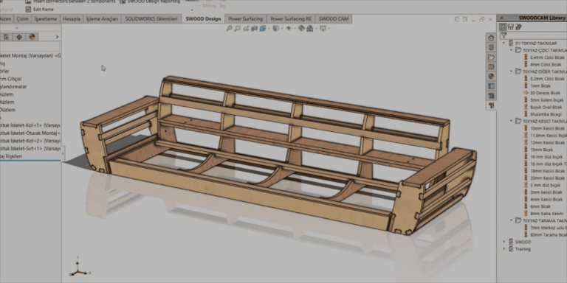The image size is (567, 283).
Task: Switch to the Power Surfacing tab
Action: pyautogui.click(x=246, y=18)
